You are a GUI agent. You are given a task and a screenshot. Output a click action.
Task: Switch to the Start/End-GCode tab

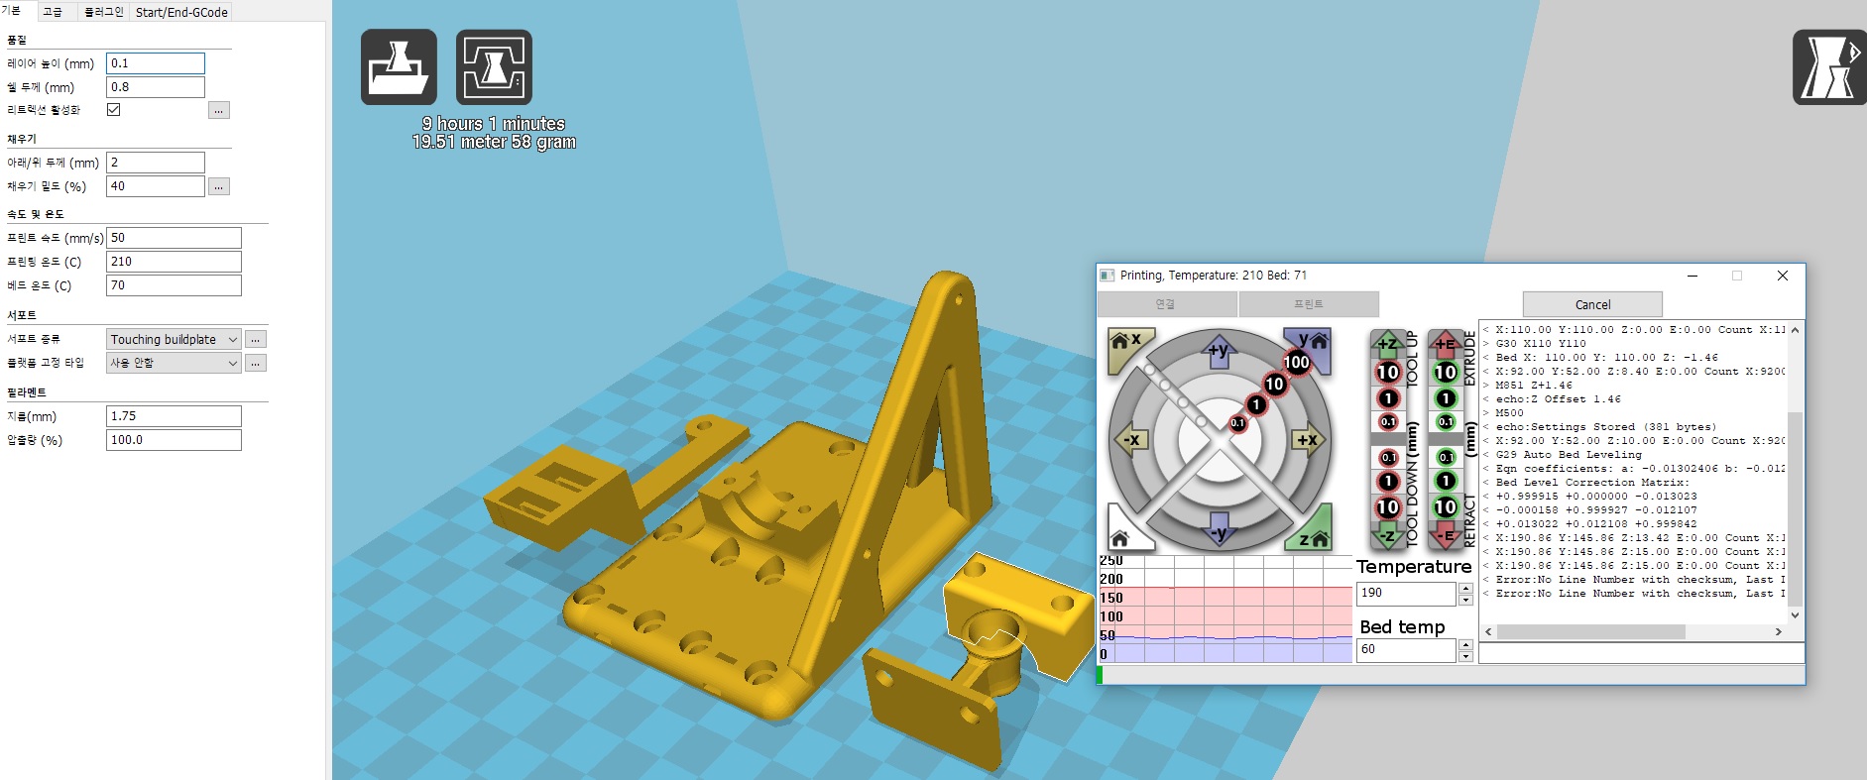(x=181, y=12)
